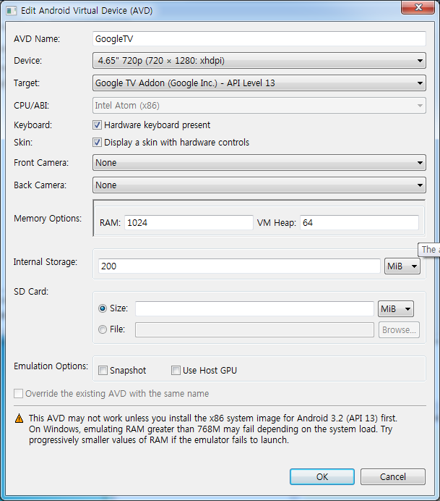Click the 'Back Camera:' label
Screen dimensions: 440x501
(x=40, y=185)
